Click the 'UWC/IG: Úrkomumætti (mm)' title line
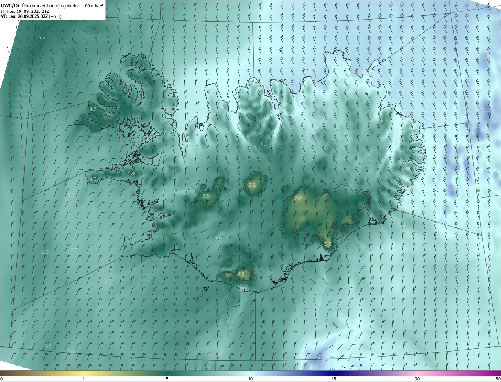 (52, 5)
